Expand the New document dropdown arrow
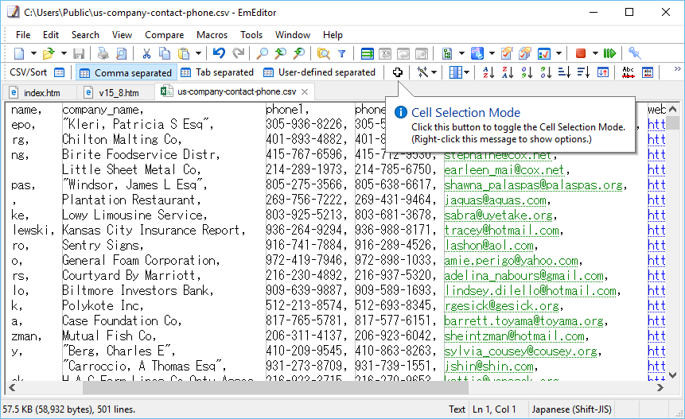 33,54
